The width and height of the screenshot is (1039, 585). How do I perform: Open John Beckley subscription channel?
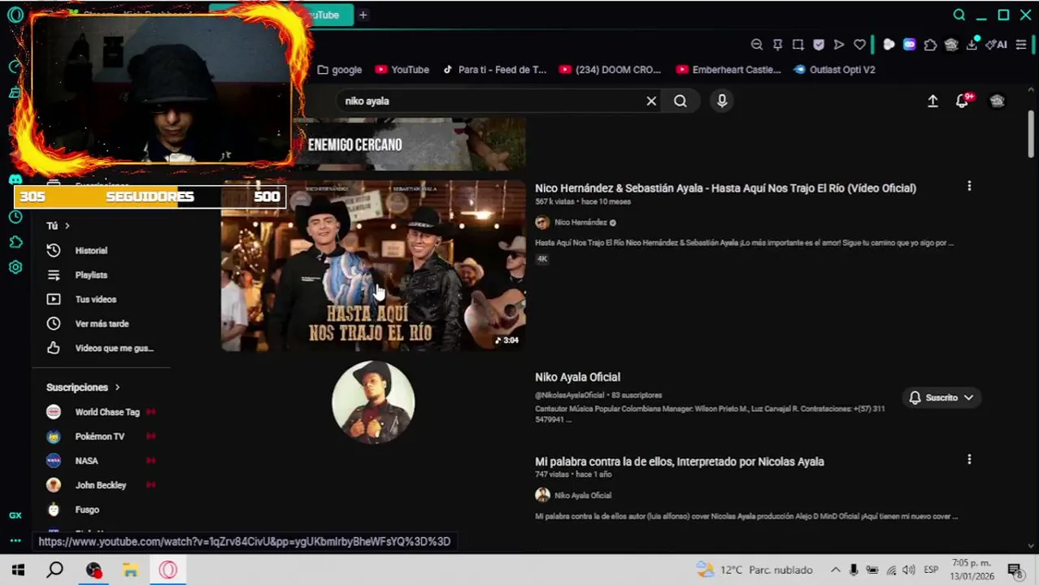(x=101, y=485)
